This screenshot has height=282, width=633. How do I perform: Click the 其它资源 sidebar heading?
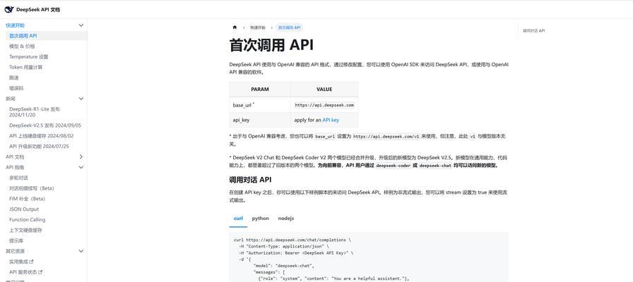pos(15,251)
